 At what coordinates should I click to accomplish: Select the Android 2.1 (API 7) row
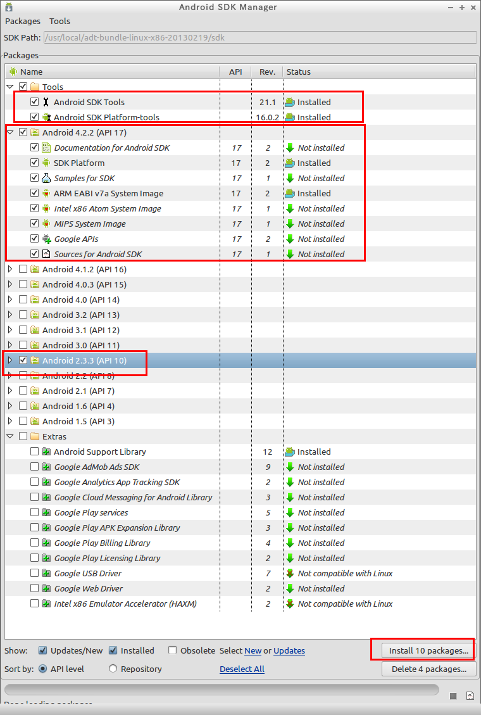coord(240,391)
